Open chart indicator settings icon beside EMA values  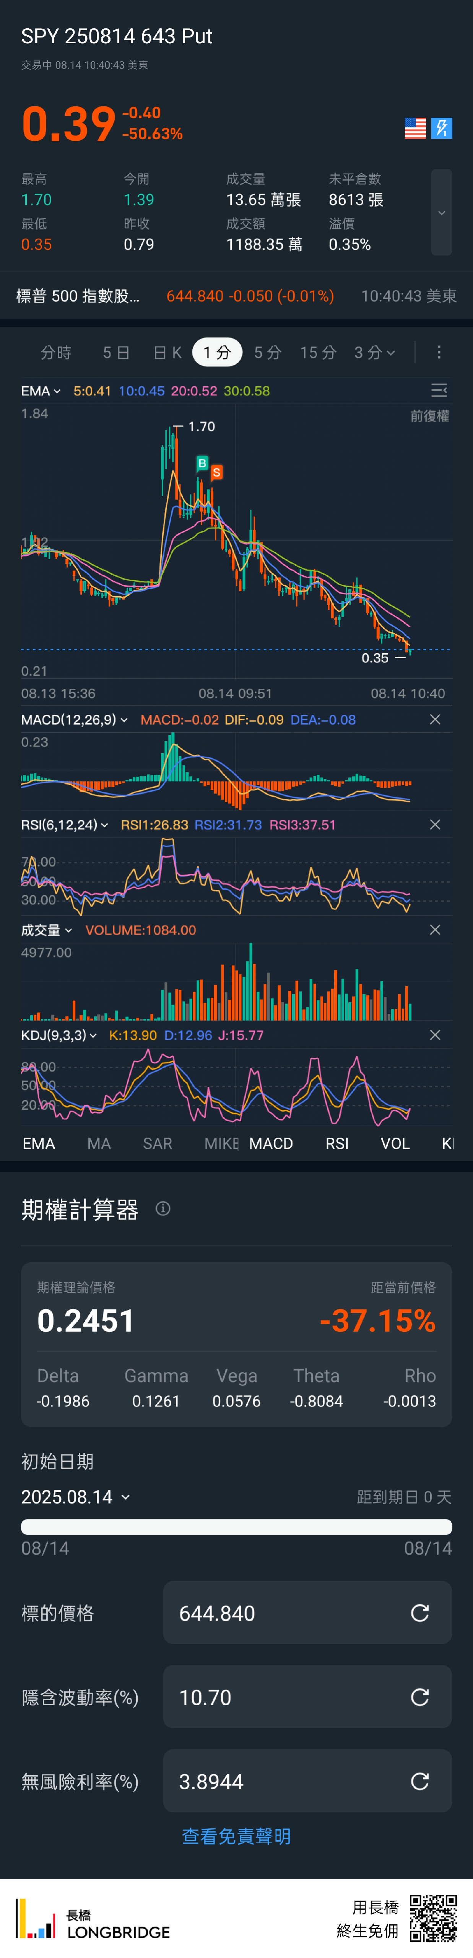(439, 391)
